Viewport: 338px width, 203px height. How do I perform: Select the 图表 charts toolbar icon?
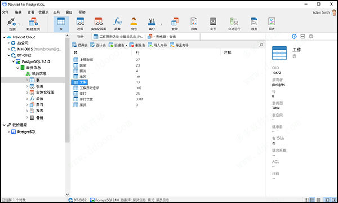click(x=272, y=24)
